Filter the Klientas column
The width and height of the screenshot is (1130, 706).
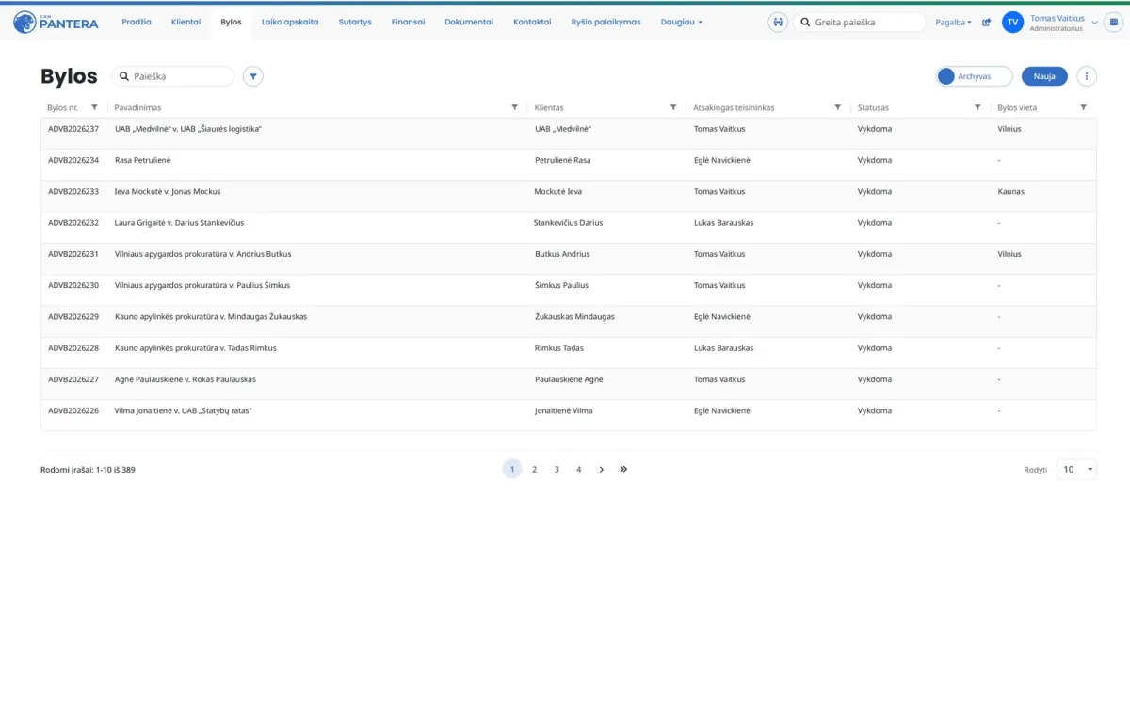(x=673, y=107)
